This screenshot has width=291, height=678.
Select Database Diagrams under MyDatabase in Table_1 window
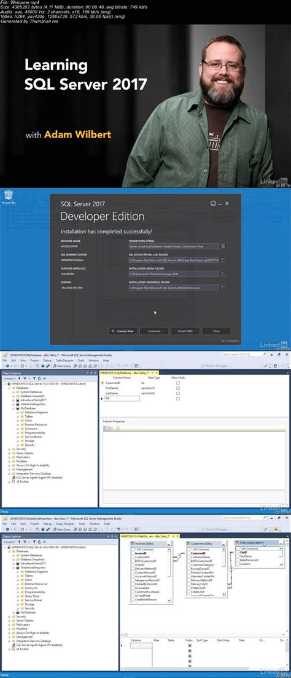(x=36, y=413)
